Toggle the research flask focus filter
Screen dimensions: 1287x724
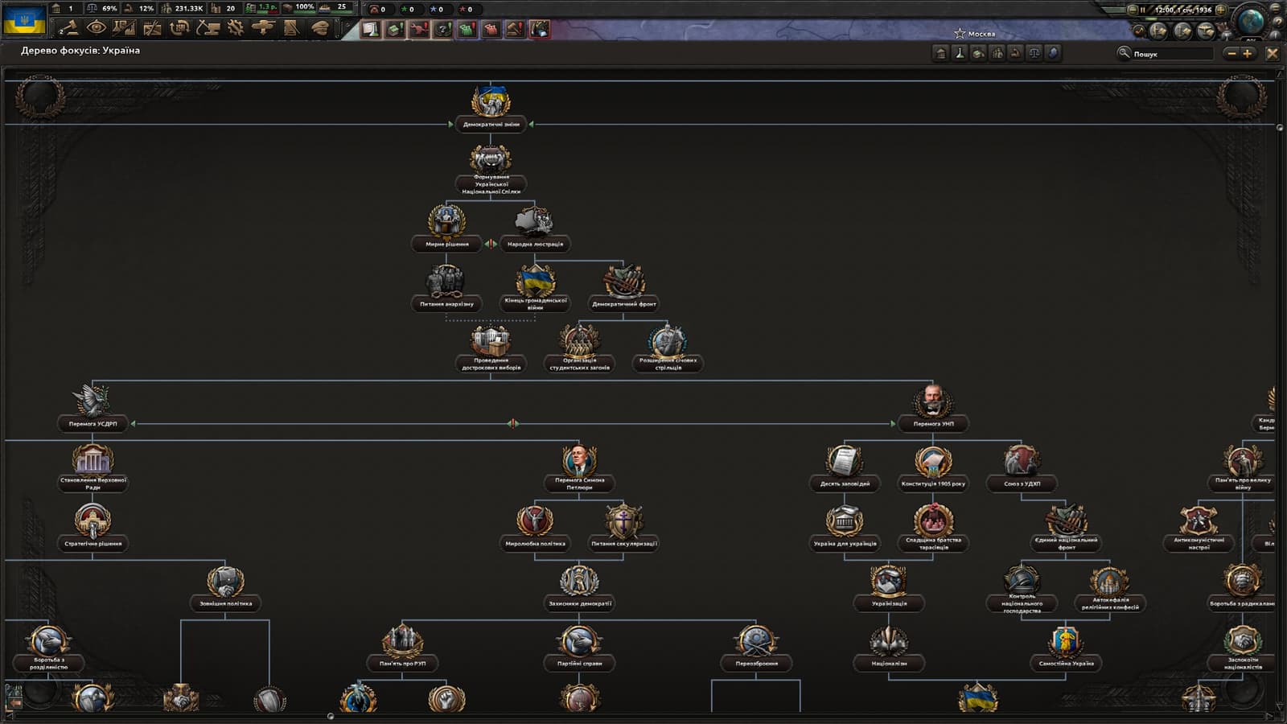pyautogui.click(x=960, y=53)
